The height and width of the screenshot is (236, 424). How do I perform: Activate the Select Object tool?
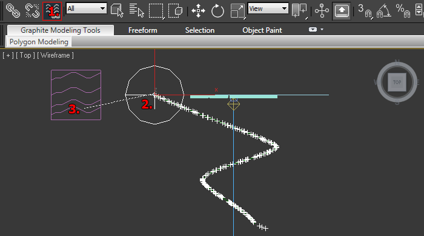coord(117,11)
